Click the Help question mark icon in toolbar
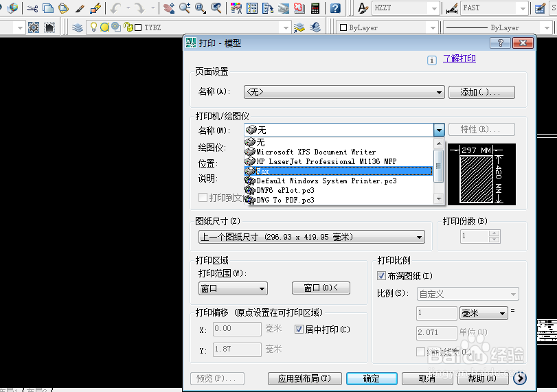The height and width of the screenshot is (392, 557). (335, 8)
